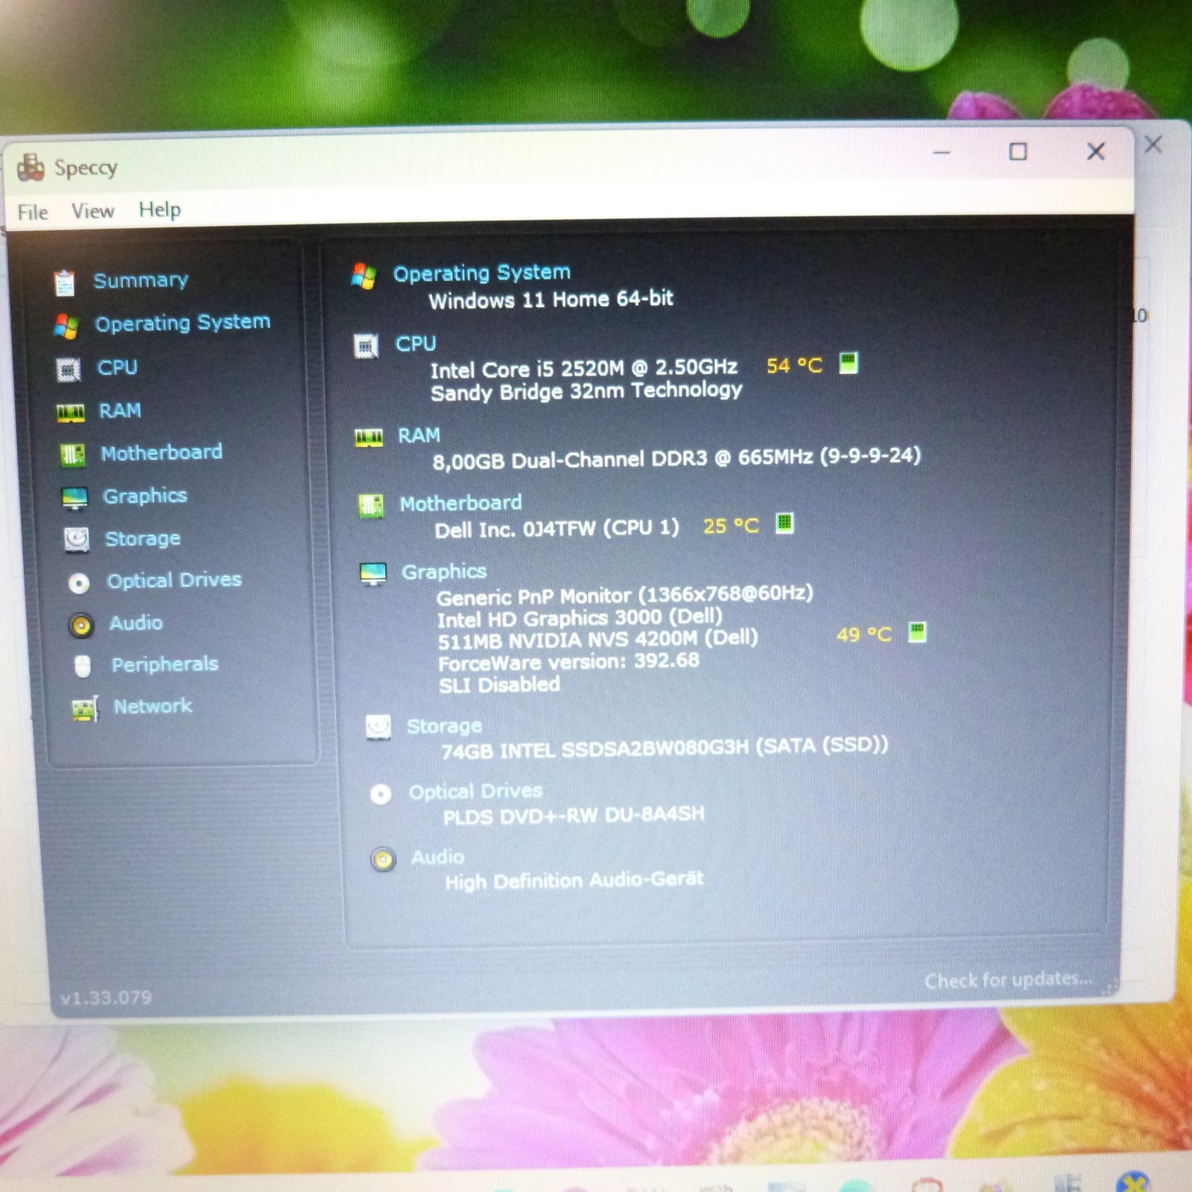Open the Operating System heading in summary

point(481,273)
